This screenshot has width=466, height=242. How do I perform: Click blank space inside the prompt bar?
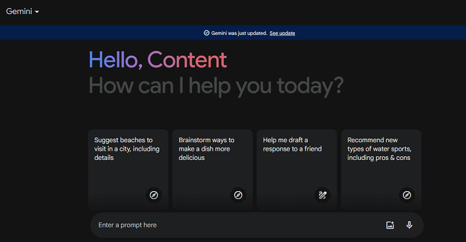(267, 225)
